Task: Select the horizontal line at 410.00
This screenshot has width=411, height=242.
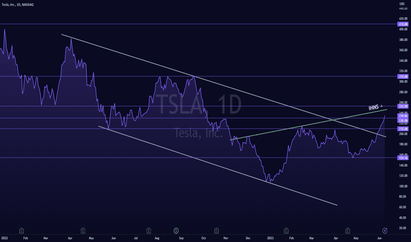Action: [x=199, y=24]
